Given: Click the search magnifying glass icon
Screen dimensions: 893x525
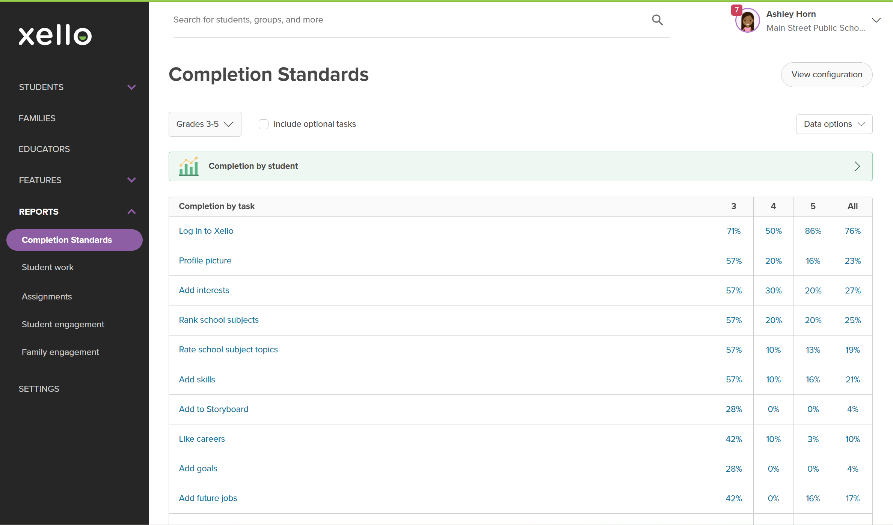Looking at the screenshot, I should point(657,20).
